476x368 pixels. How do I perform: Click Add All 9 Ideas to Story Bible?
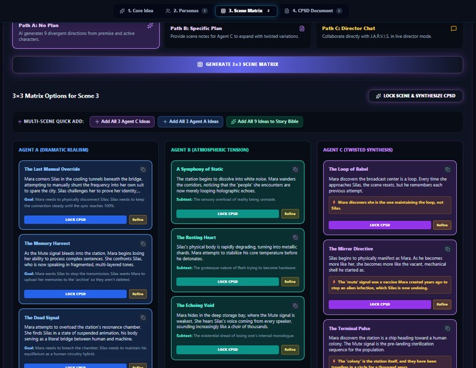264,121
